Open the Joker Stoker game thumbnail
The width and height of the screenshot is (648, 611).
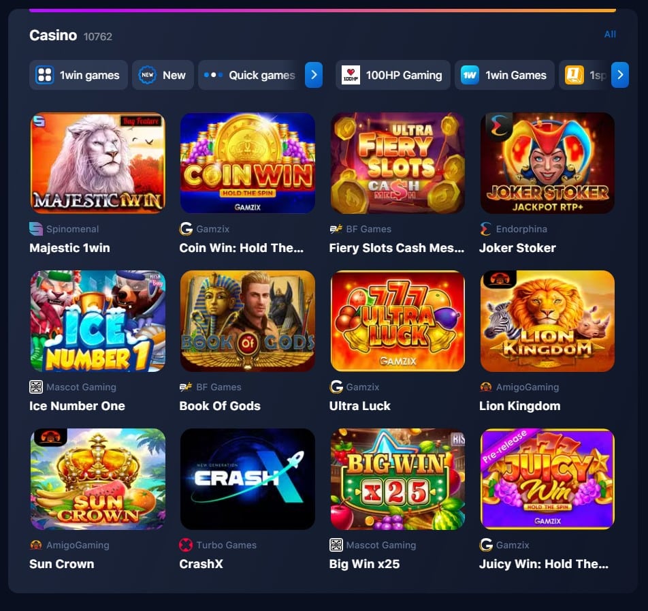[x=547, y=163]
